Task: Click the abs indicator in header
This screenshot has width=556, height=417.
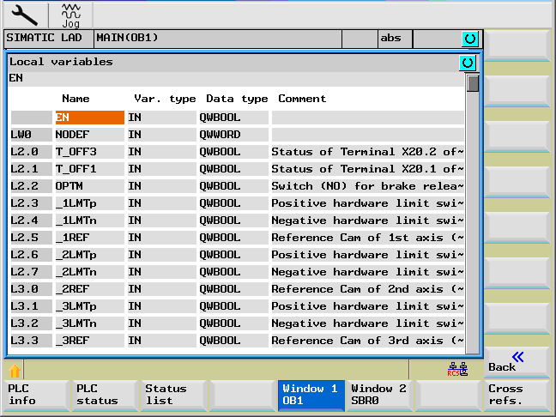Action: pyautogui.click(x=395, y=39)
